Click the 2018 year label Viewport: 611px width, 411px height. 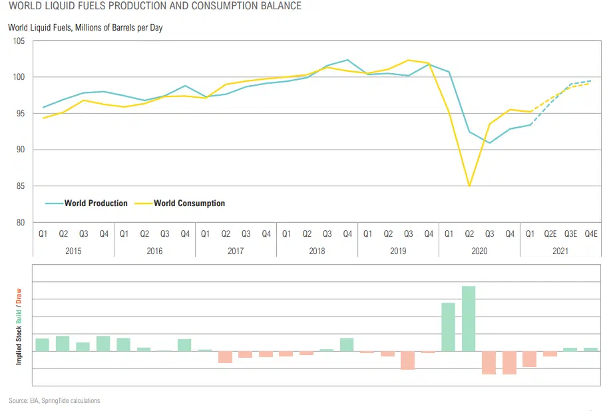pos(317,251)
